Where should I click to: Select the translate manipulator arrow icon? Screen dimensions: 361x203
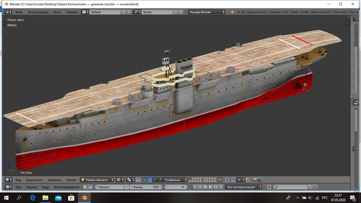150,180
